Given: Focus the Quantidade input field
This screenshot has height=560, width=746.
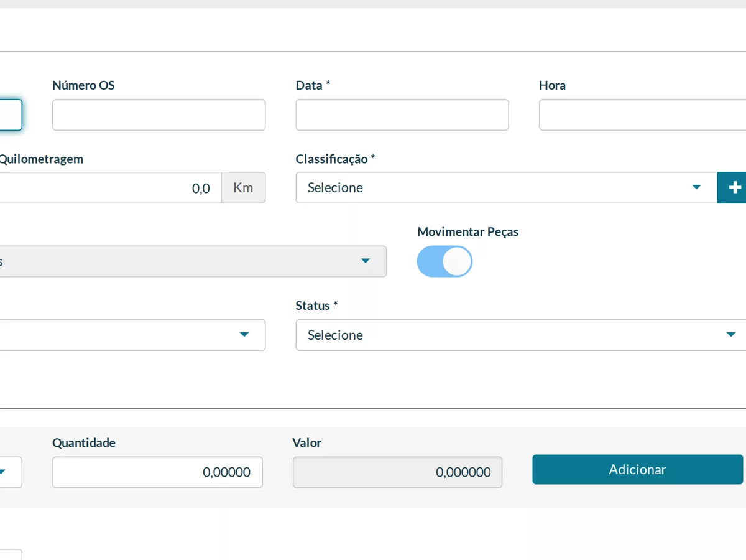Looking at the screenshot, I should 157,472.
